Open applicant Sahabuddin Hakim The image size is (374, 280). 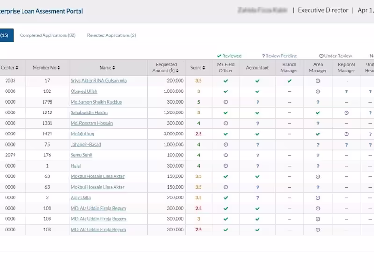[89, 112]
